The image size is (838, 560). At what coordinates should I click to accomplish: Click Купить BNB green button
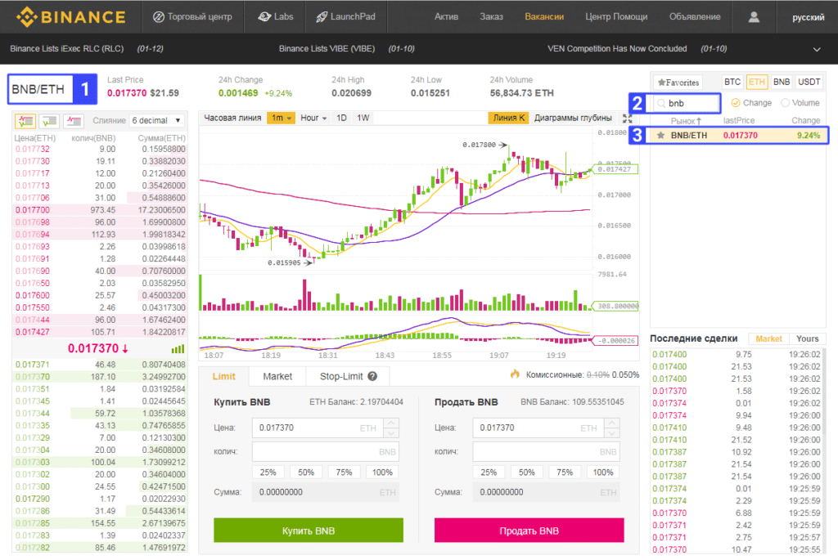tap(309, 531)
